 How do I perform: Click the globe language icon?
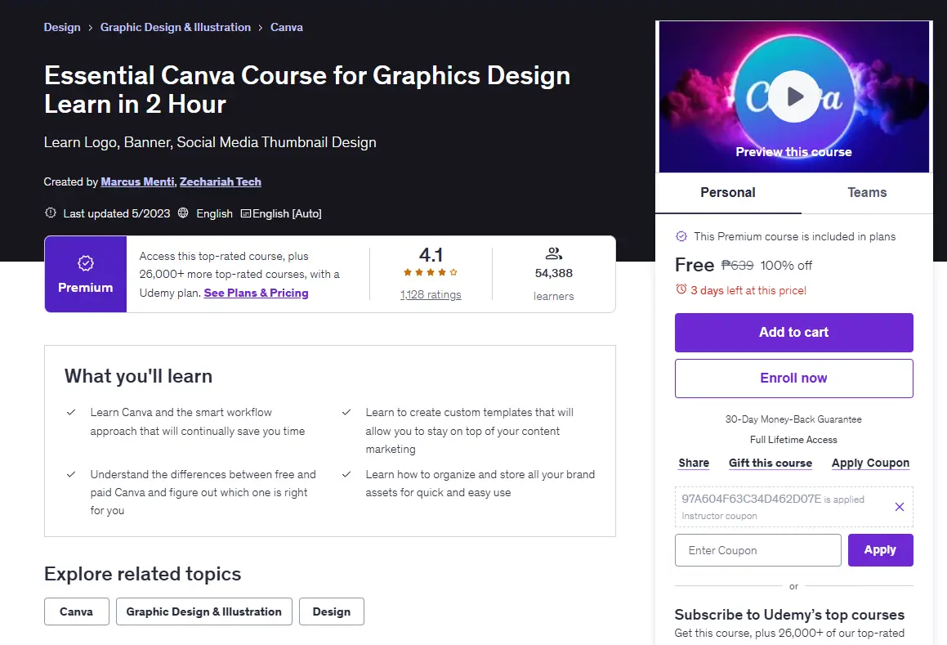click(183, 213)
